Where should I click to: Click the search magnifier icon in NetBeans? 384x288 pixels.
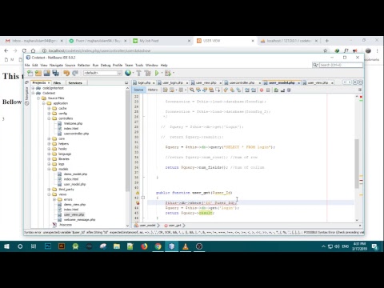click(x=315, y=65)
